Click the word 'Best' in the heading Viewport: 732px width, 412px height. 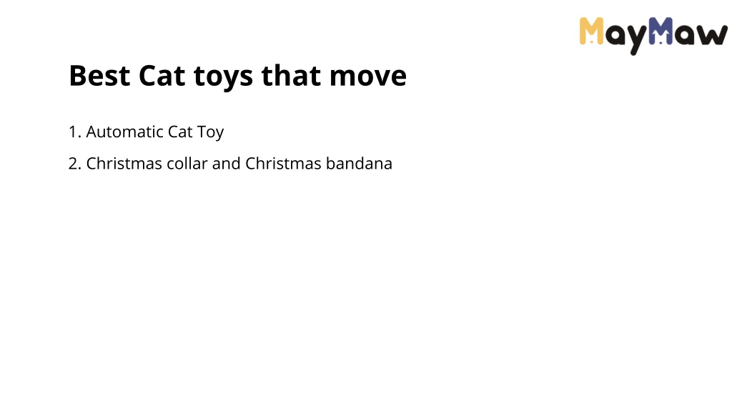tap(99, 76)
